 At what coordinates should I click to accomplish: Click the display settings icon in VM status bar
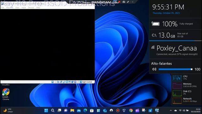[69, 82]
